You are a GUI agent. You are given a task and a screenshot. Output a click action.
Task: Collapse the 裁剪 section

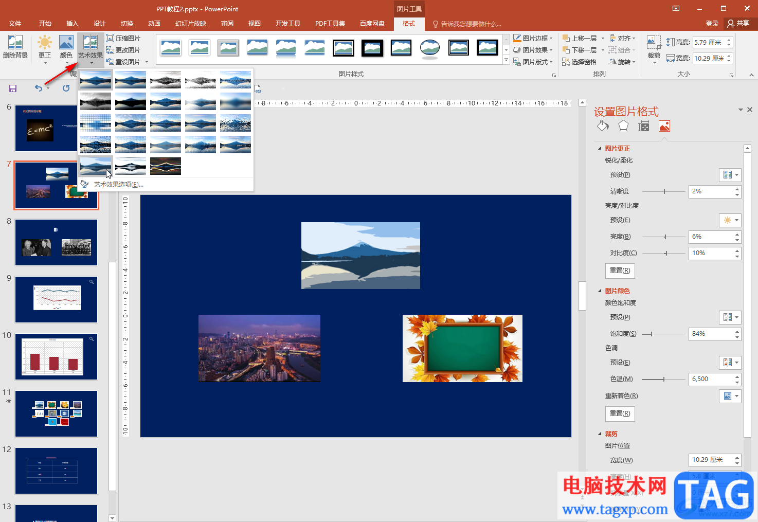point(600,434)
